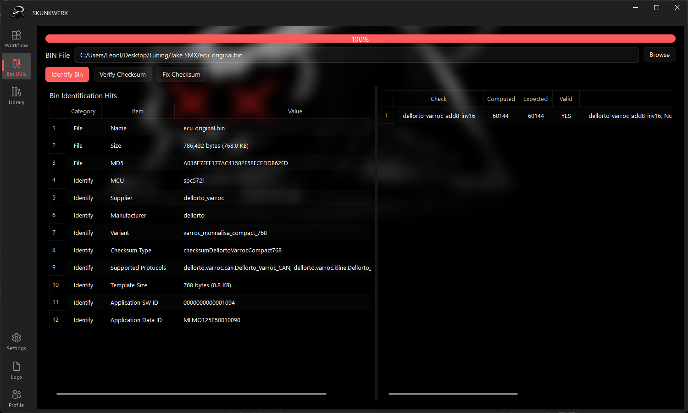Click the identification table horizontal scrollbar
The height and width of the screenshot is (413, 688).
pos(191,394)
